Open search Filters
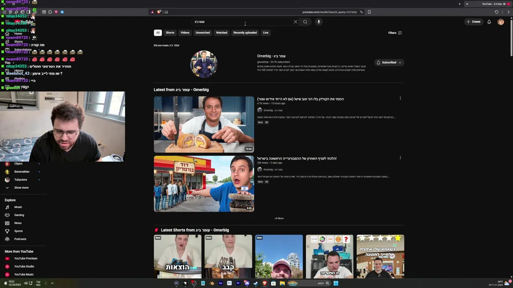 [x=395, y=33]
